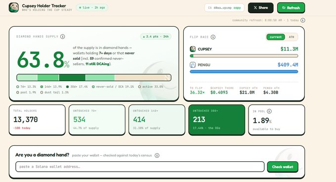The height and width of the screenshot is (182, 336).
Task: Click the Cupsey Holder Tracker title
Action: (x=44, y=6)
